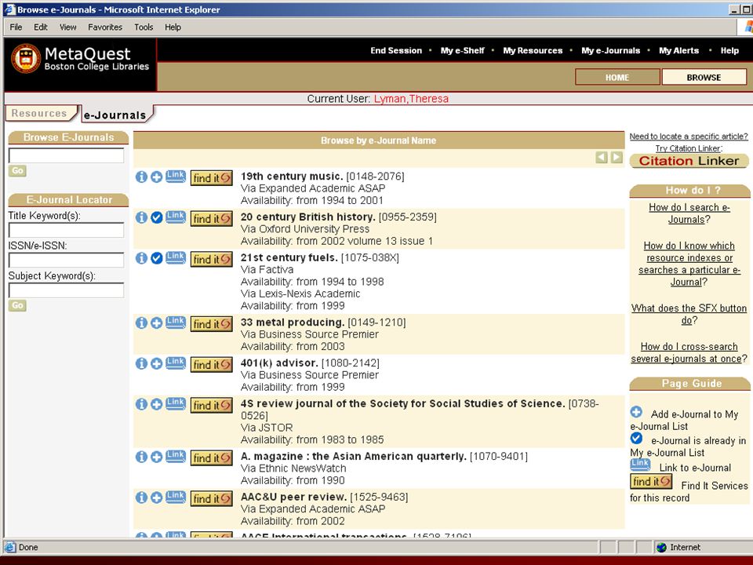Click Browse E-Journals search field
Image resolution: width=753 pixels, height=565 pixels.
click(66, 155)
